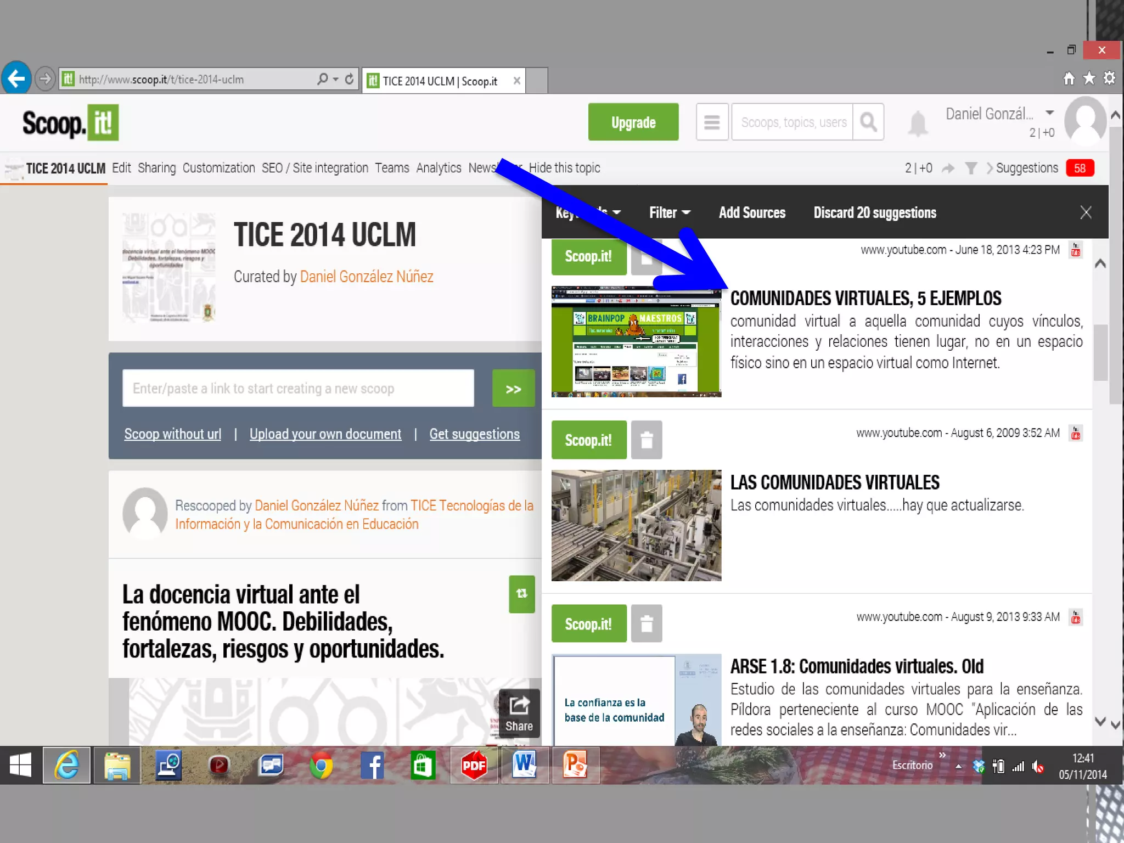Click the new scoop link input field
Image resolution: width=1124 pixels, height=843 pixels.
[298, 389]
